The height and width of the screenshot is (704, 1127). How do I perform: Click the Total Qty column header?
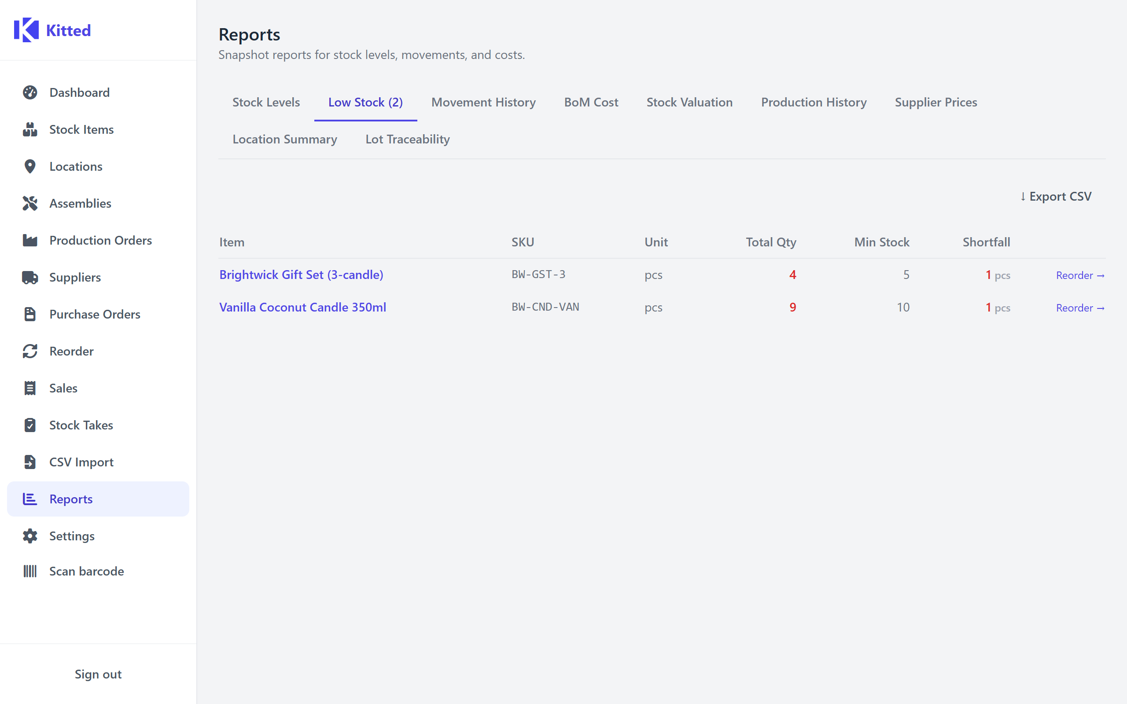tap(771, 242)
